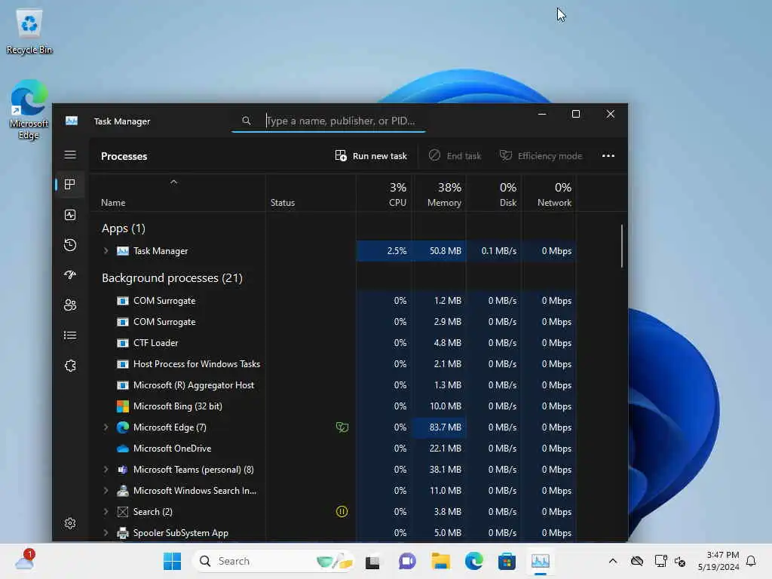Open Task Manager Settings gear icon
The height and width of the screenshot is (579, 772).
click(70, 523)
